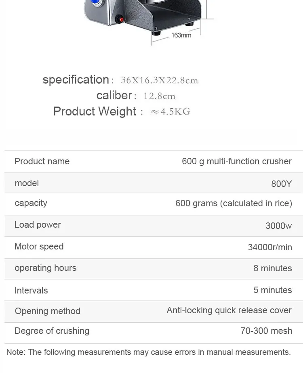This screenshot has width=303, height=373.
Task: Select the Anti-locking quick release cover text
Action: 229,310
